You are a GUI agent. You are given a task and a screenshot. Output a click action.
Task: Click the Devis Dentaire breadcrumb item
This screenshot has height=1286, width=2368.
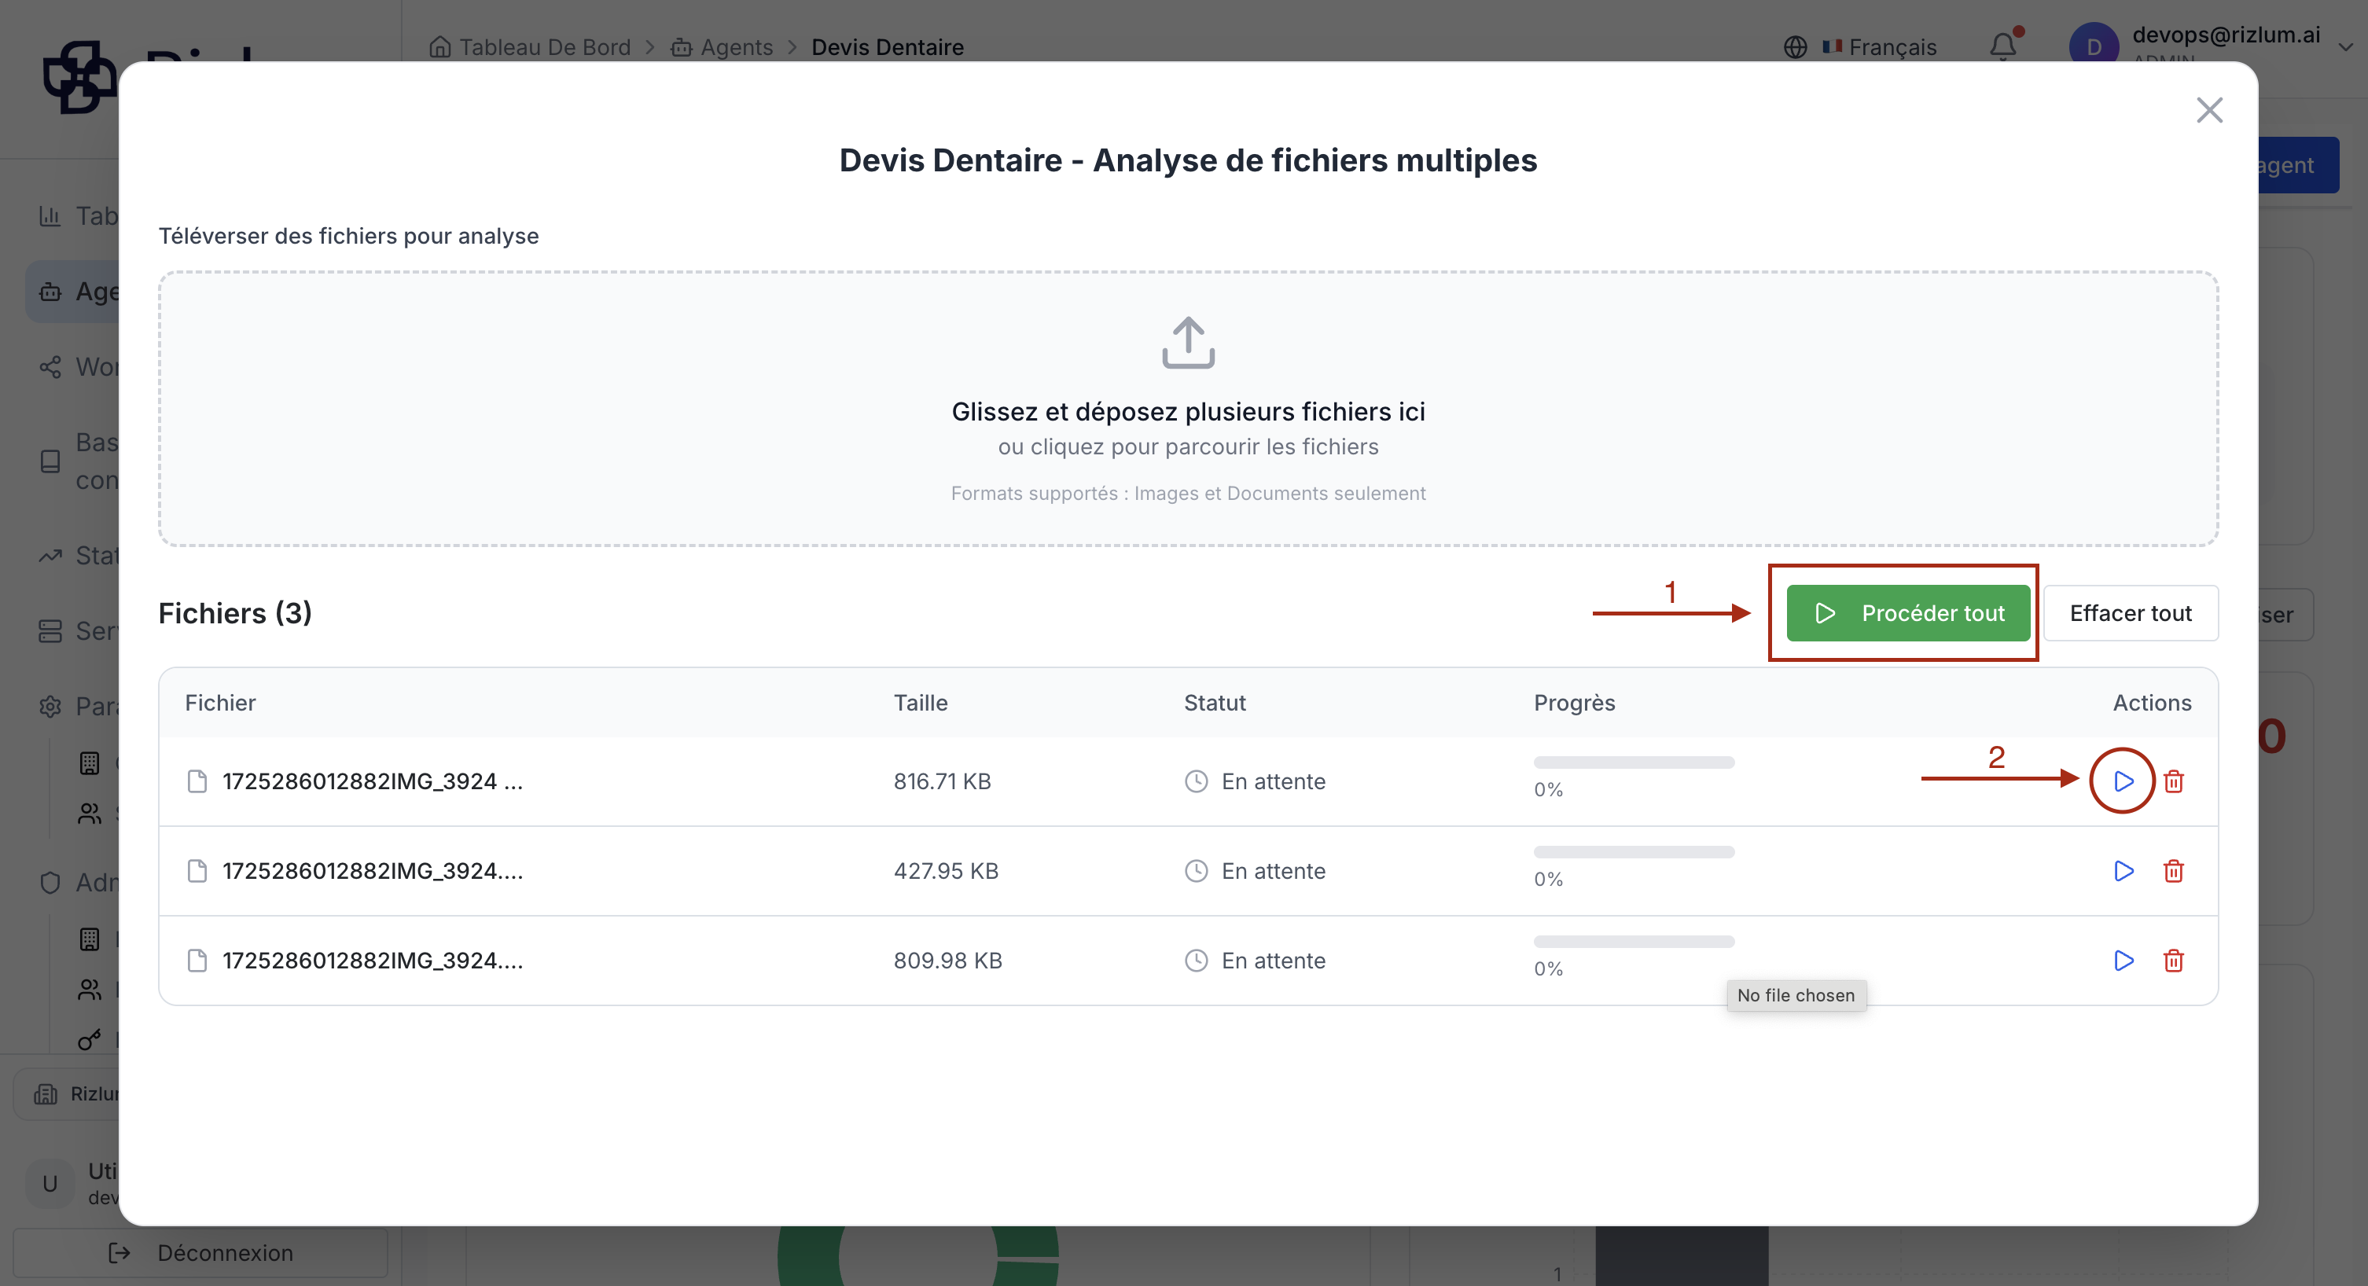coord(888,47)
